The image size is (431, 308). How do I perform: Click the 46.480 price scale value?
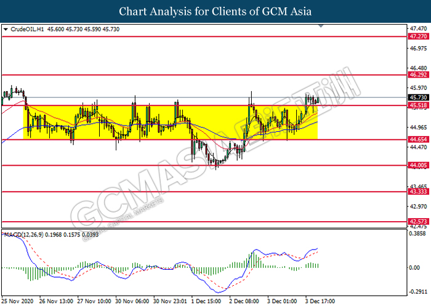[x=418, y=68]
